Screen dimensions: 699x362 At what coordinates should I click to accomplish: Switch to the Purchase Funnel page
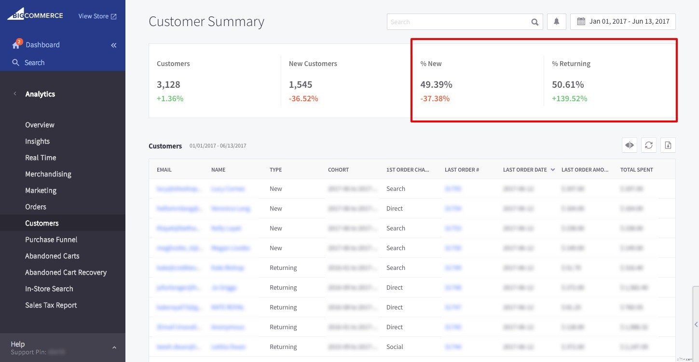coord(51,240)
